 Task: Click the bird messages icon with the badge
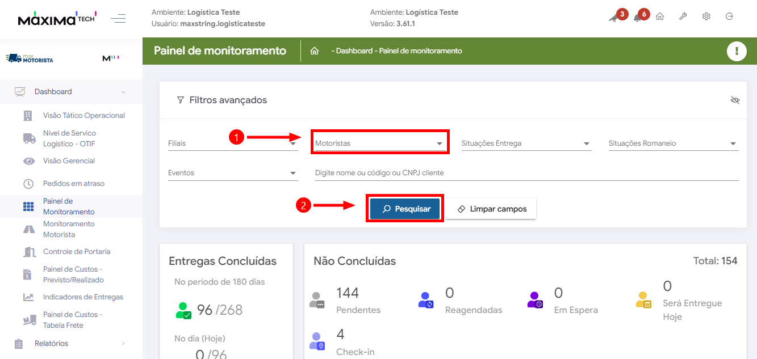(613, 18)
